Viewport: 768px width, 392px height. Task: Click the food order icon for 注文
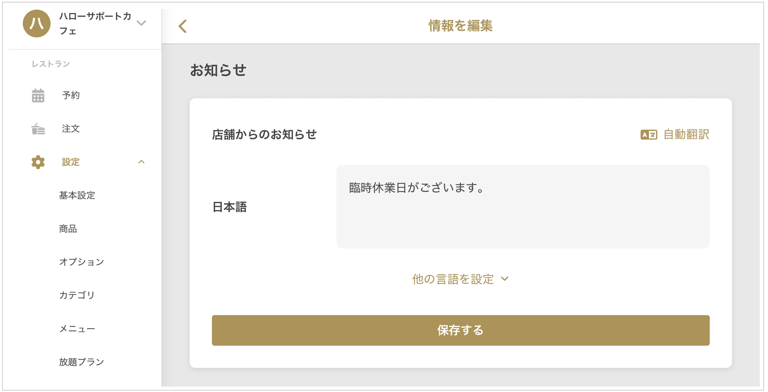click(x=38, y=129)
